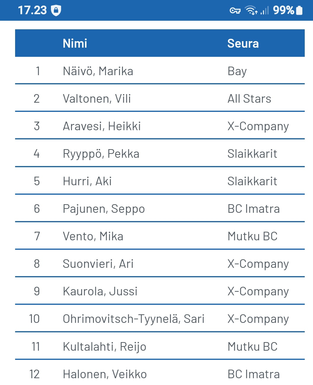Open the Valtonen, Vili row
The width and height of the screenshot is (313, 385).
(x=97, y=99)
